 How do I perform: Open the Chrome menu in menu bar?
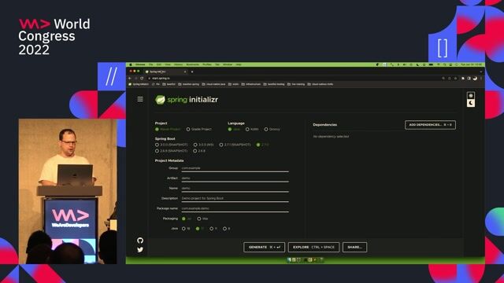click(140, 64)
